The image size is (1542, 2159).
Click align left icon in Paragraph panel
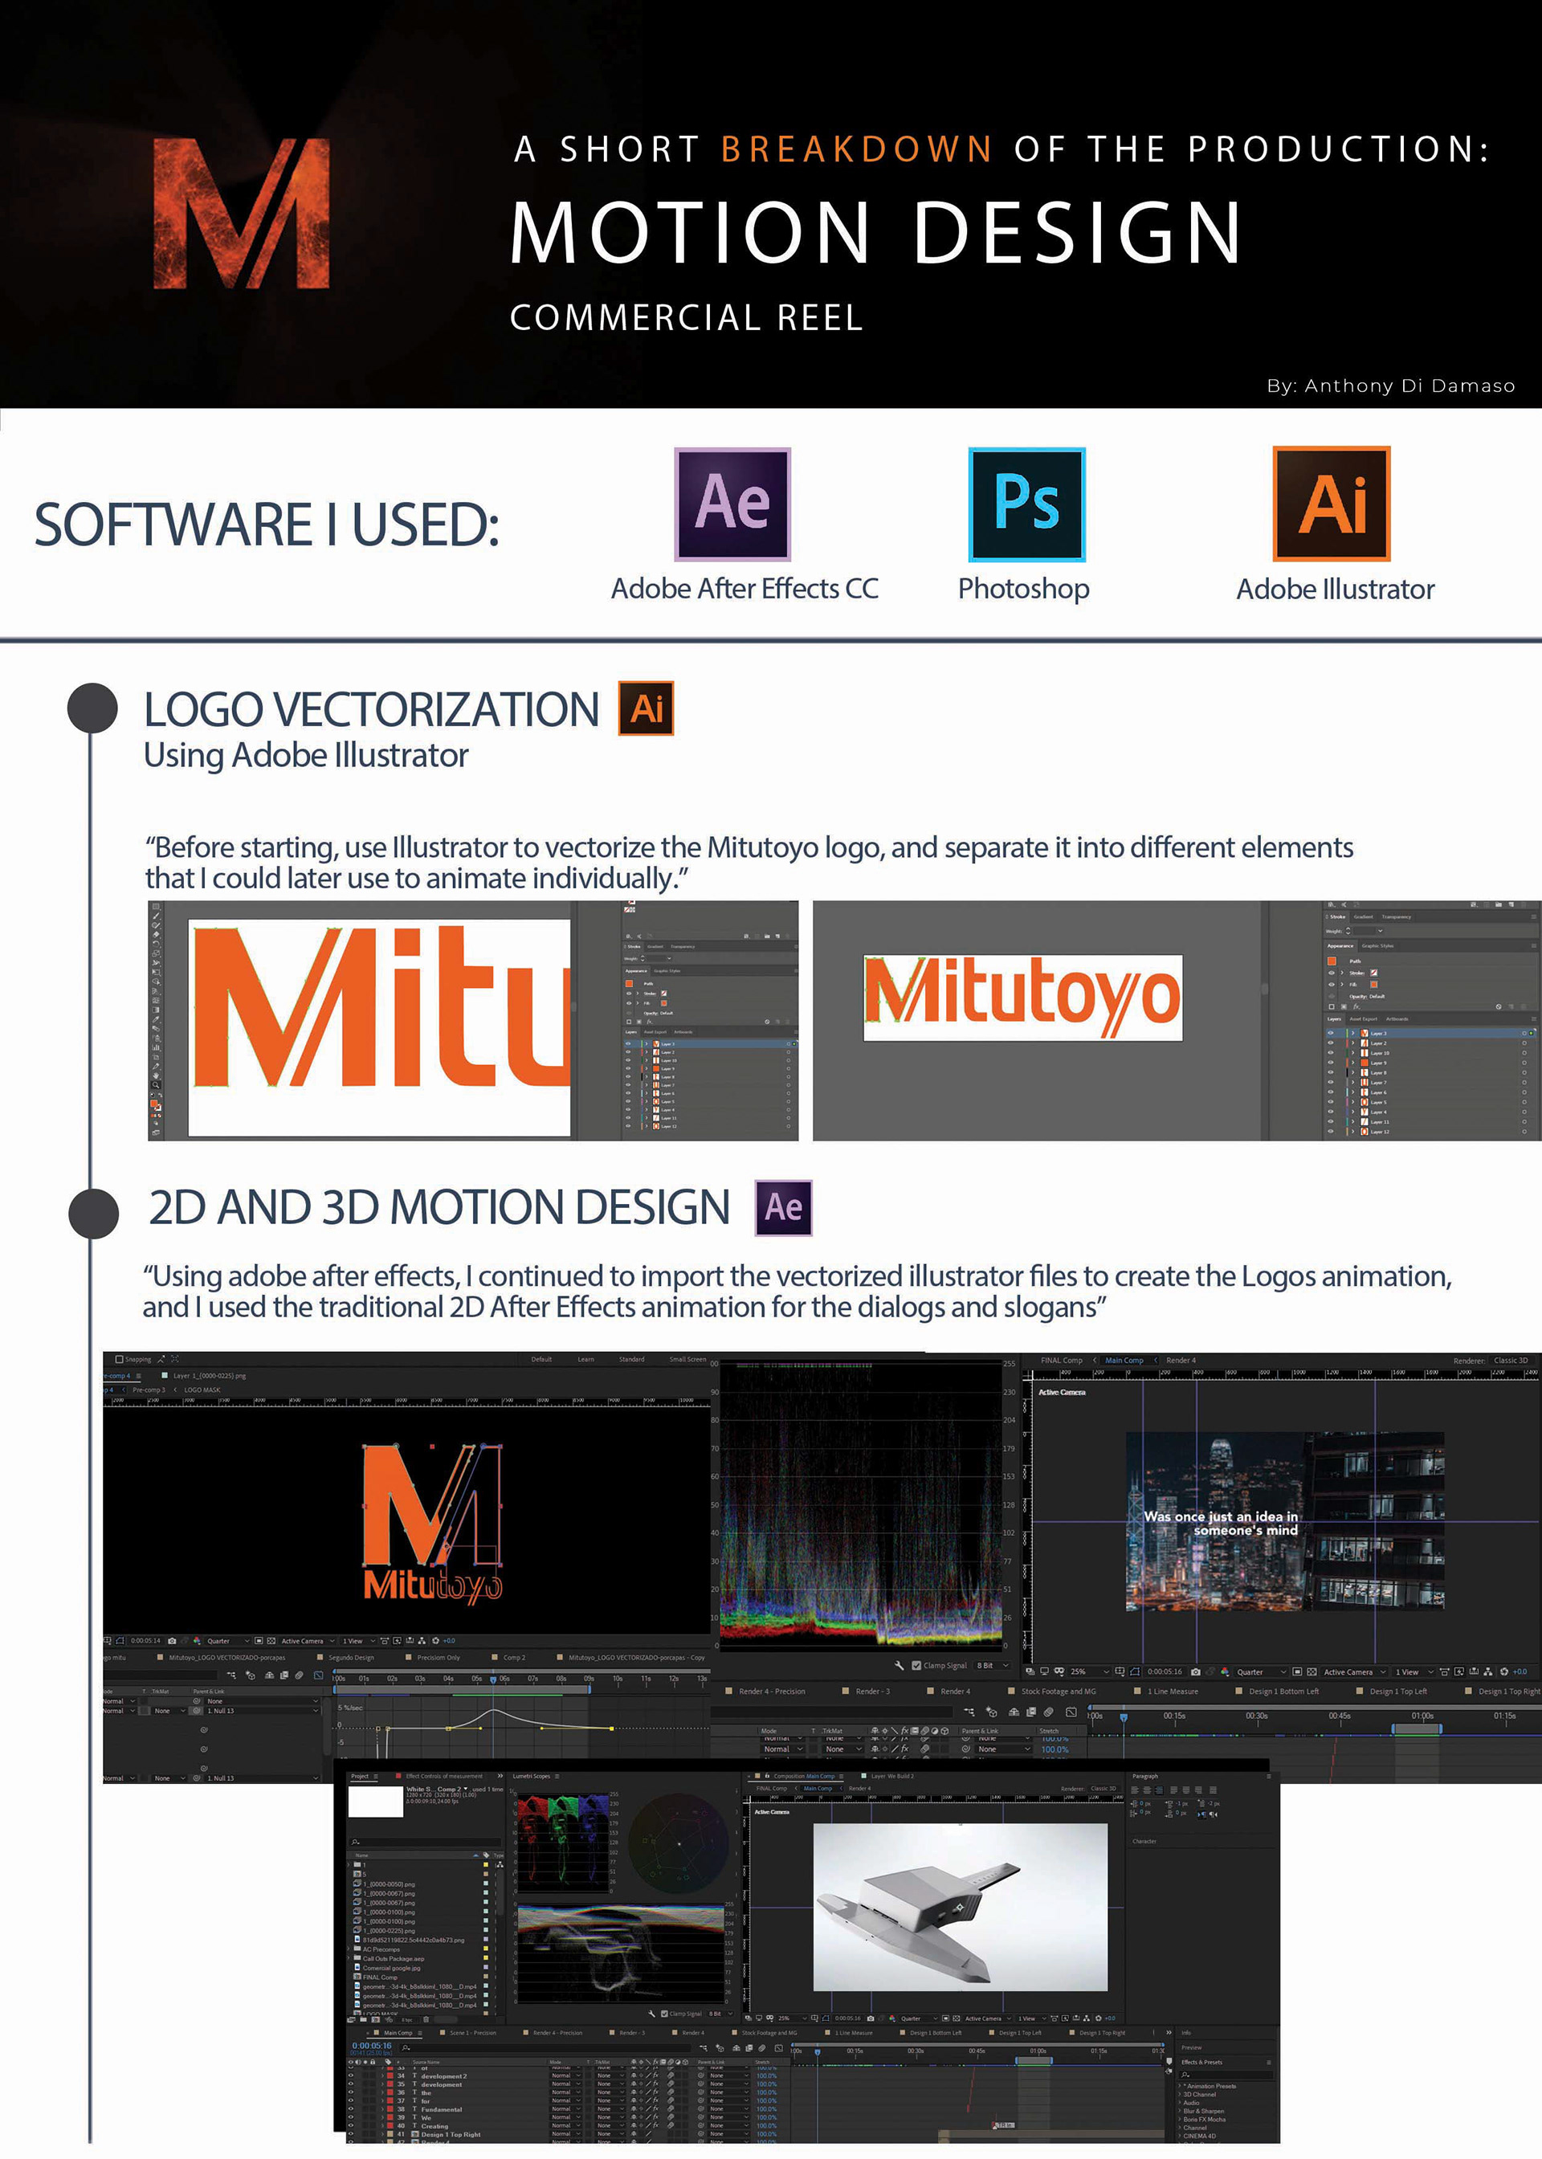1135,1790
